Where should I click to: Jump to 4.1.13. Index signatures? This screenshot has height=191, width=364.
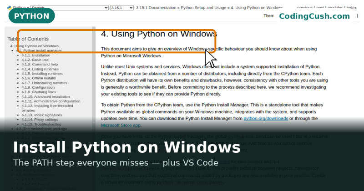point(42,115)
